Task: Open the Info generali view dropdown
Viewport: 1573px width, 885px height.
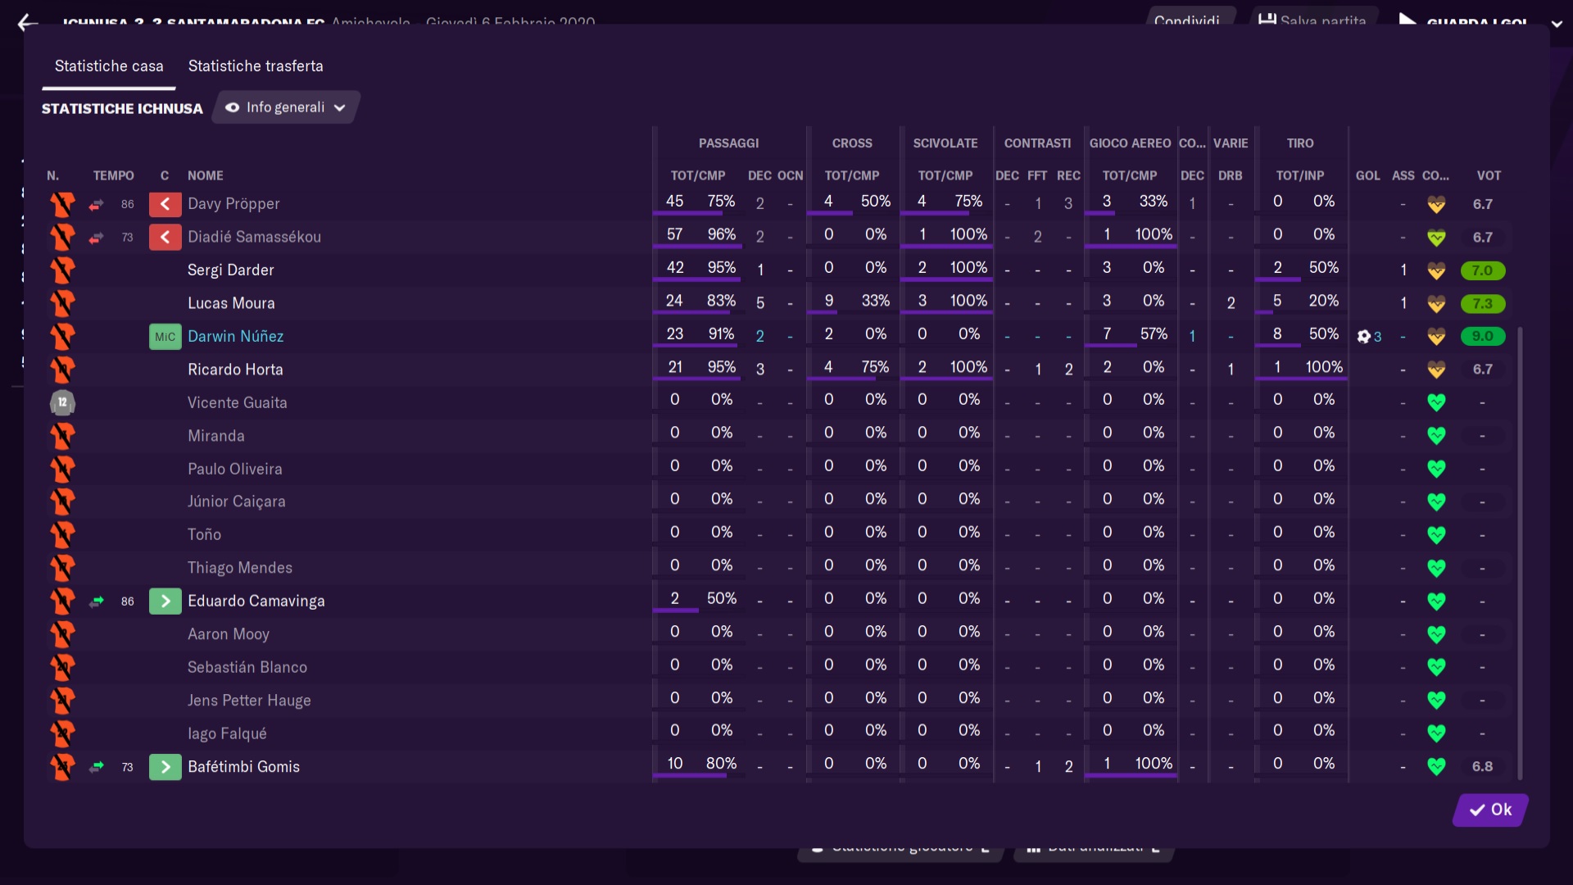Action: [286, 107]
